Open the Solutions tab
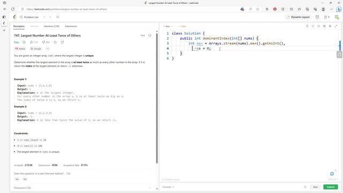Image resolution: width=343 pixels, height=193 pixels. tap(51, 26)
